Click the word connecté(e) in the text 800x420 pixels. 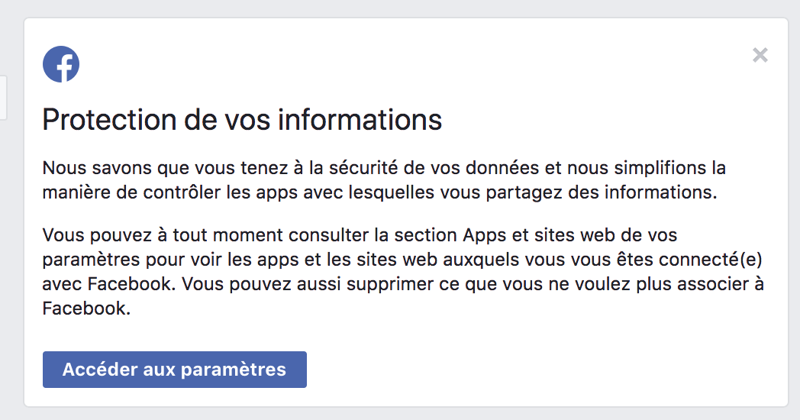pyautogui.click(x=710, y=260)
